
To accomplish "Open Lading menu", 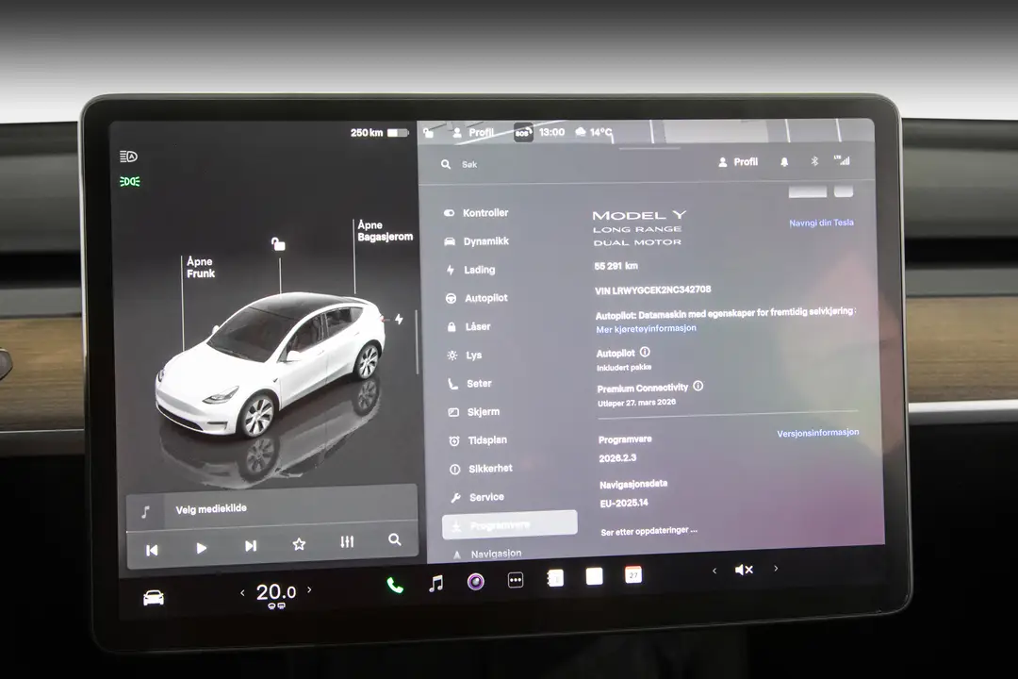I will [x=471, y=270].
